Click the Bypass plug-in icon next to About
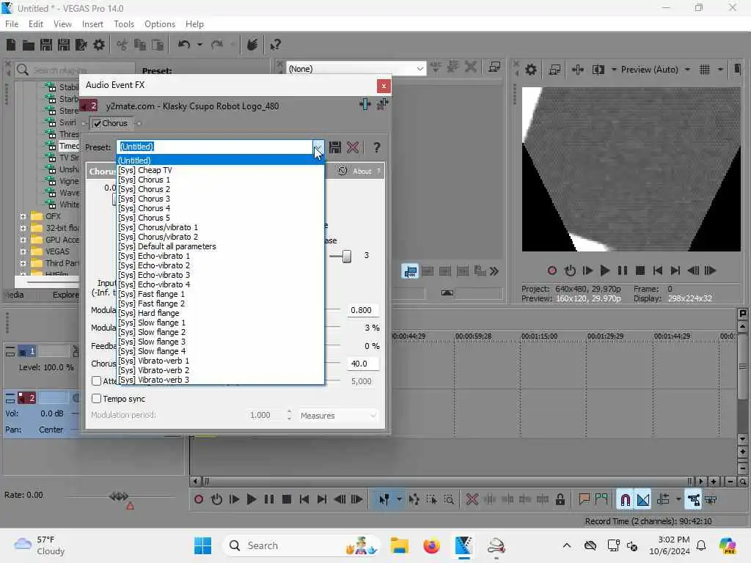 point(342,171)
